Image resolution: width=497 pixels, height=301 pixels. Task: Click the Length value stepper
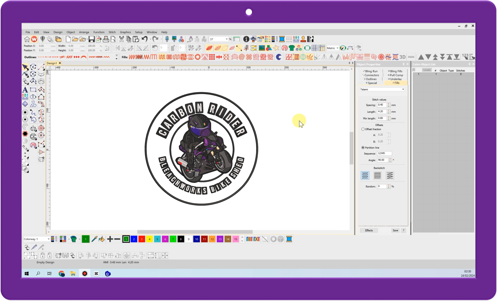click(x=389, y=111)
